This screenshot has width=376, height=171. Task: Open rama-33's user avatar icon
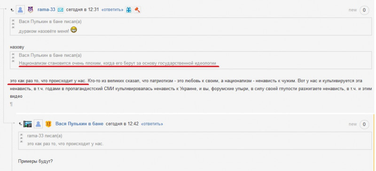coord(21,10)
